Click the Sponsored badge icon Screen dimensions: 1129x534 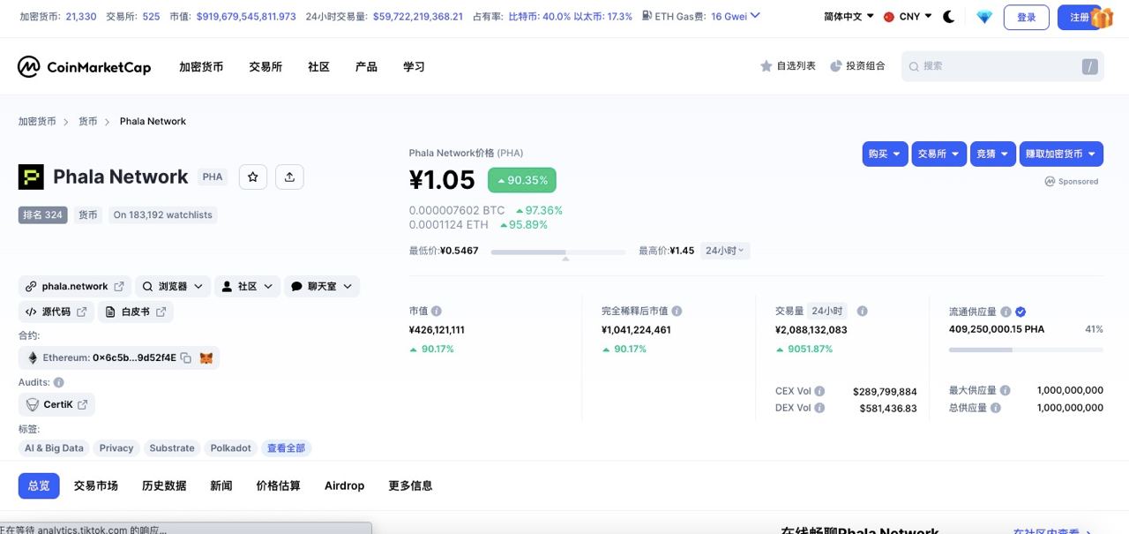[1050, 181]
